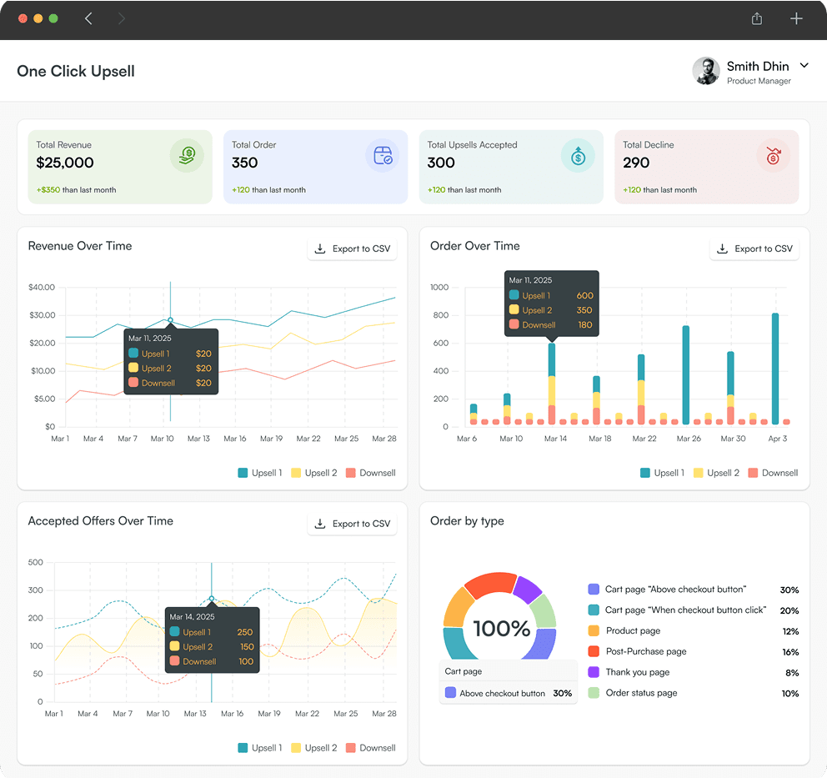
Task: Click the download icon in Revenue Over Time export button
Action: click(x=318, y=248)
